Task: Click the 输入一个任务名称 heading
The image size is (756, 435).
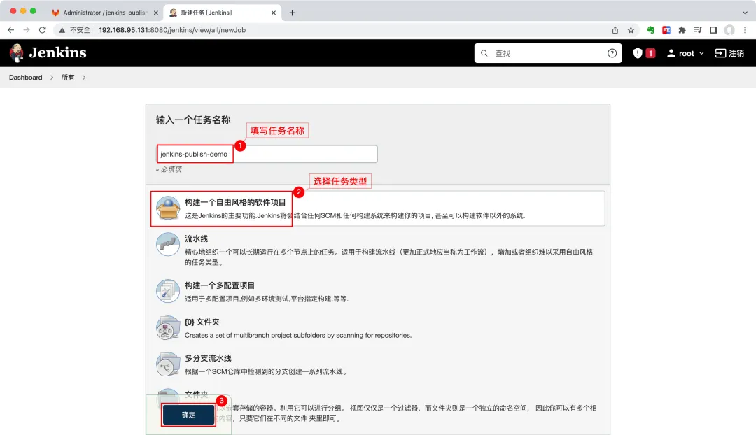Action: point(193,120)
